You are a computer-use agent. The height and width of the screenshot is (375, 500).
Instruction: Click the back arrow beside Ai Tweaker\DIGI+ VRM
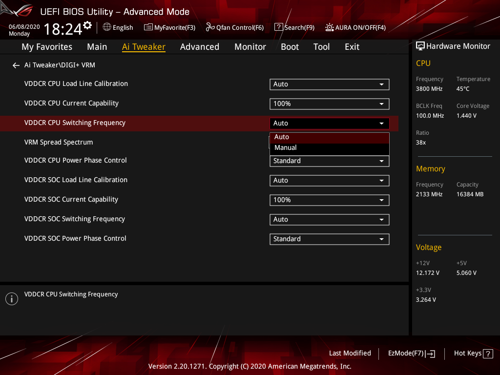(x=16, y=65)
